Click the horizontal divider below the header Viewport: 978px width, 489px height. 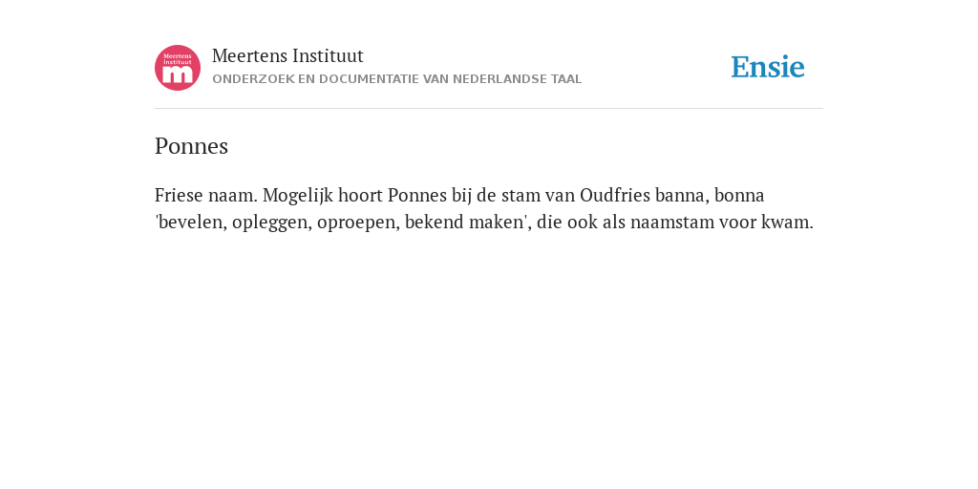489,109
